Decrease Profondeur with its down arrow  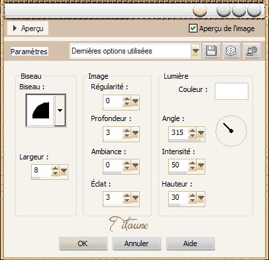[x=127, y=135]
